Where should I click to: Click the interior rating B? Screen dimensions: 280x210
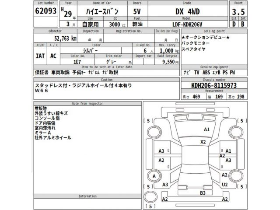coord(242,24)
